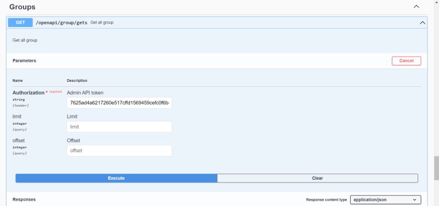Click the Execute button
This screenshot has width=439, height=206.
click(116, 178)
